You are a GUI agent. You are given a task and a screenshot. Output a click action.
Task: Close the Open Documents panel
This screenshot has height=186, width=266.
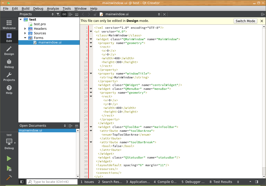point(77,126)
